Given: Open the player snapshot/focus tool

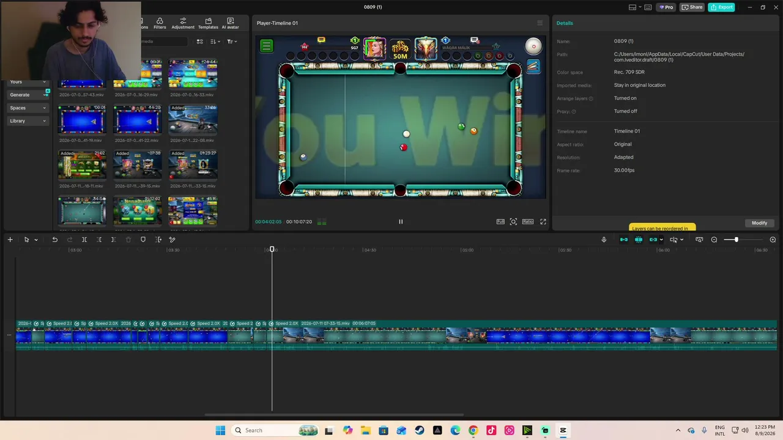Looking at the screenshot, I should coord(513,222).
